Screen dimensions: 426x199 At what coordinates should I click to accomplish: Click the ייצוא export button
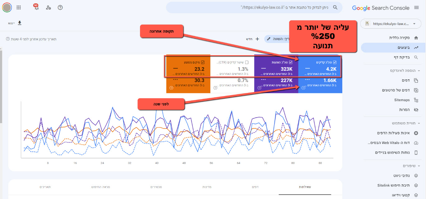[x=15, y=23]
